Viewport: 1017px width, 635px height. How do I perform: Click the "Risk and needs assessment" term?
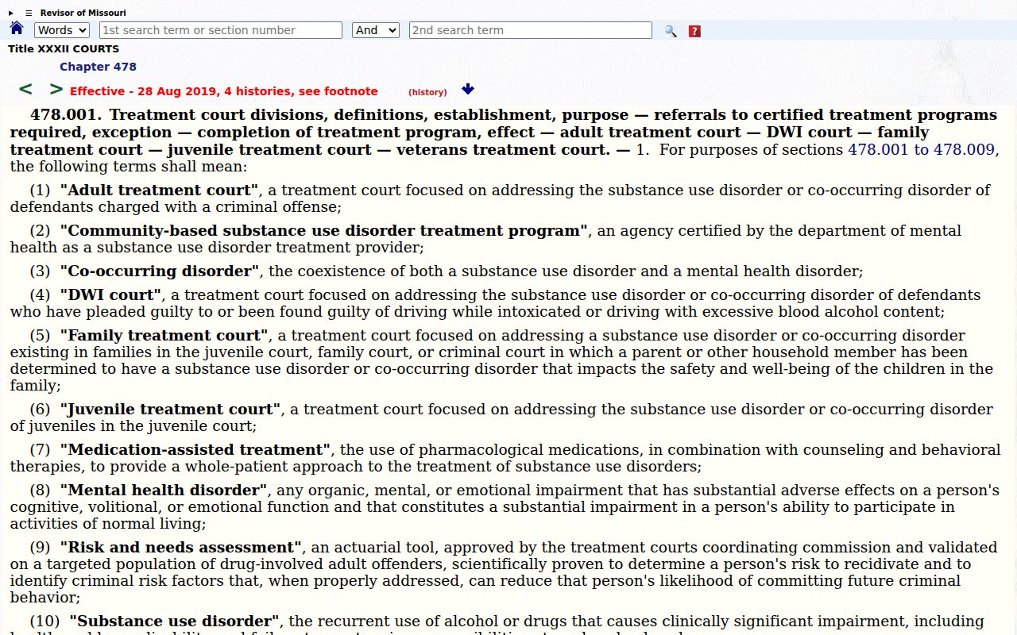coord(180,546)
